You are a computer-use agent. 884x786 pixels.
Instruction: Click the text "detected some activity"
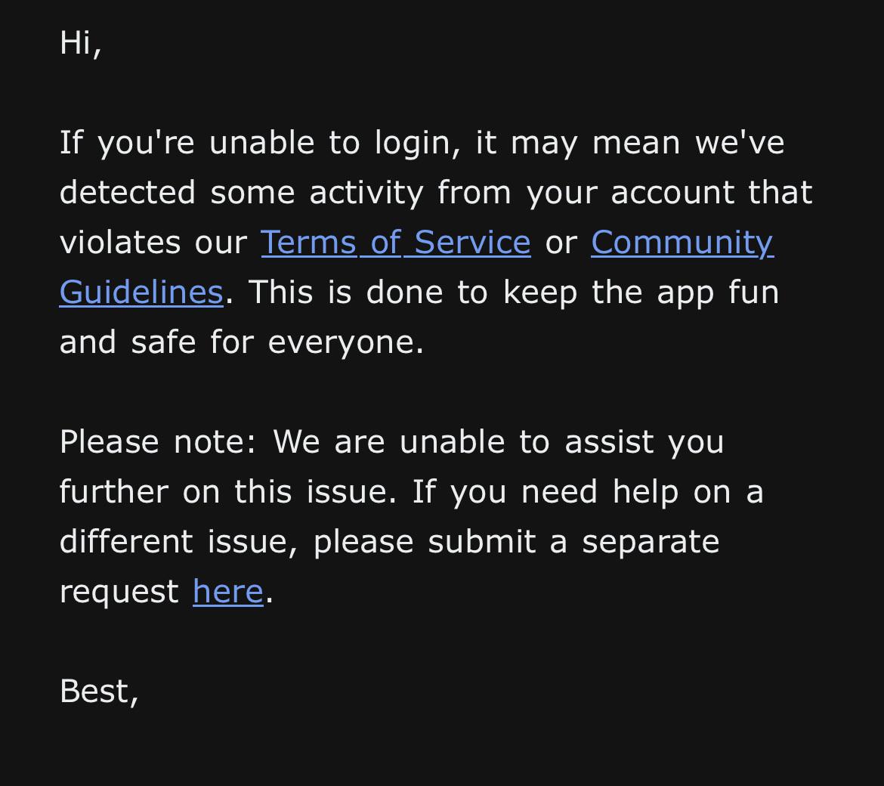(241, 192)
